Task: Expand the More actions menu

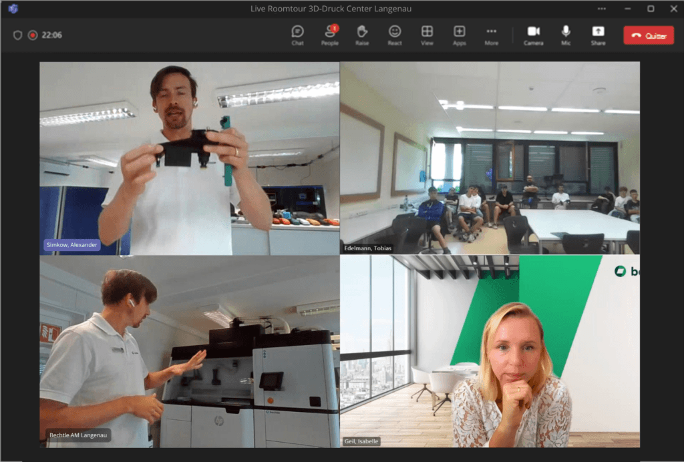Action: click(492, 35)
